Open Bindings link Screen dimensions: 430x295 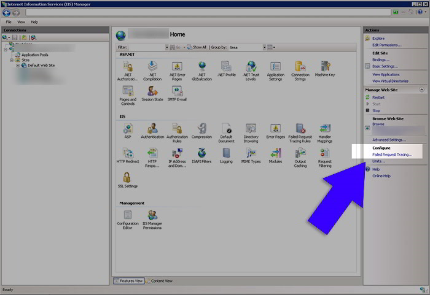(x=381, y=59)
